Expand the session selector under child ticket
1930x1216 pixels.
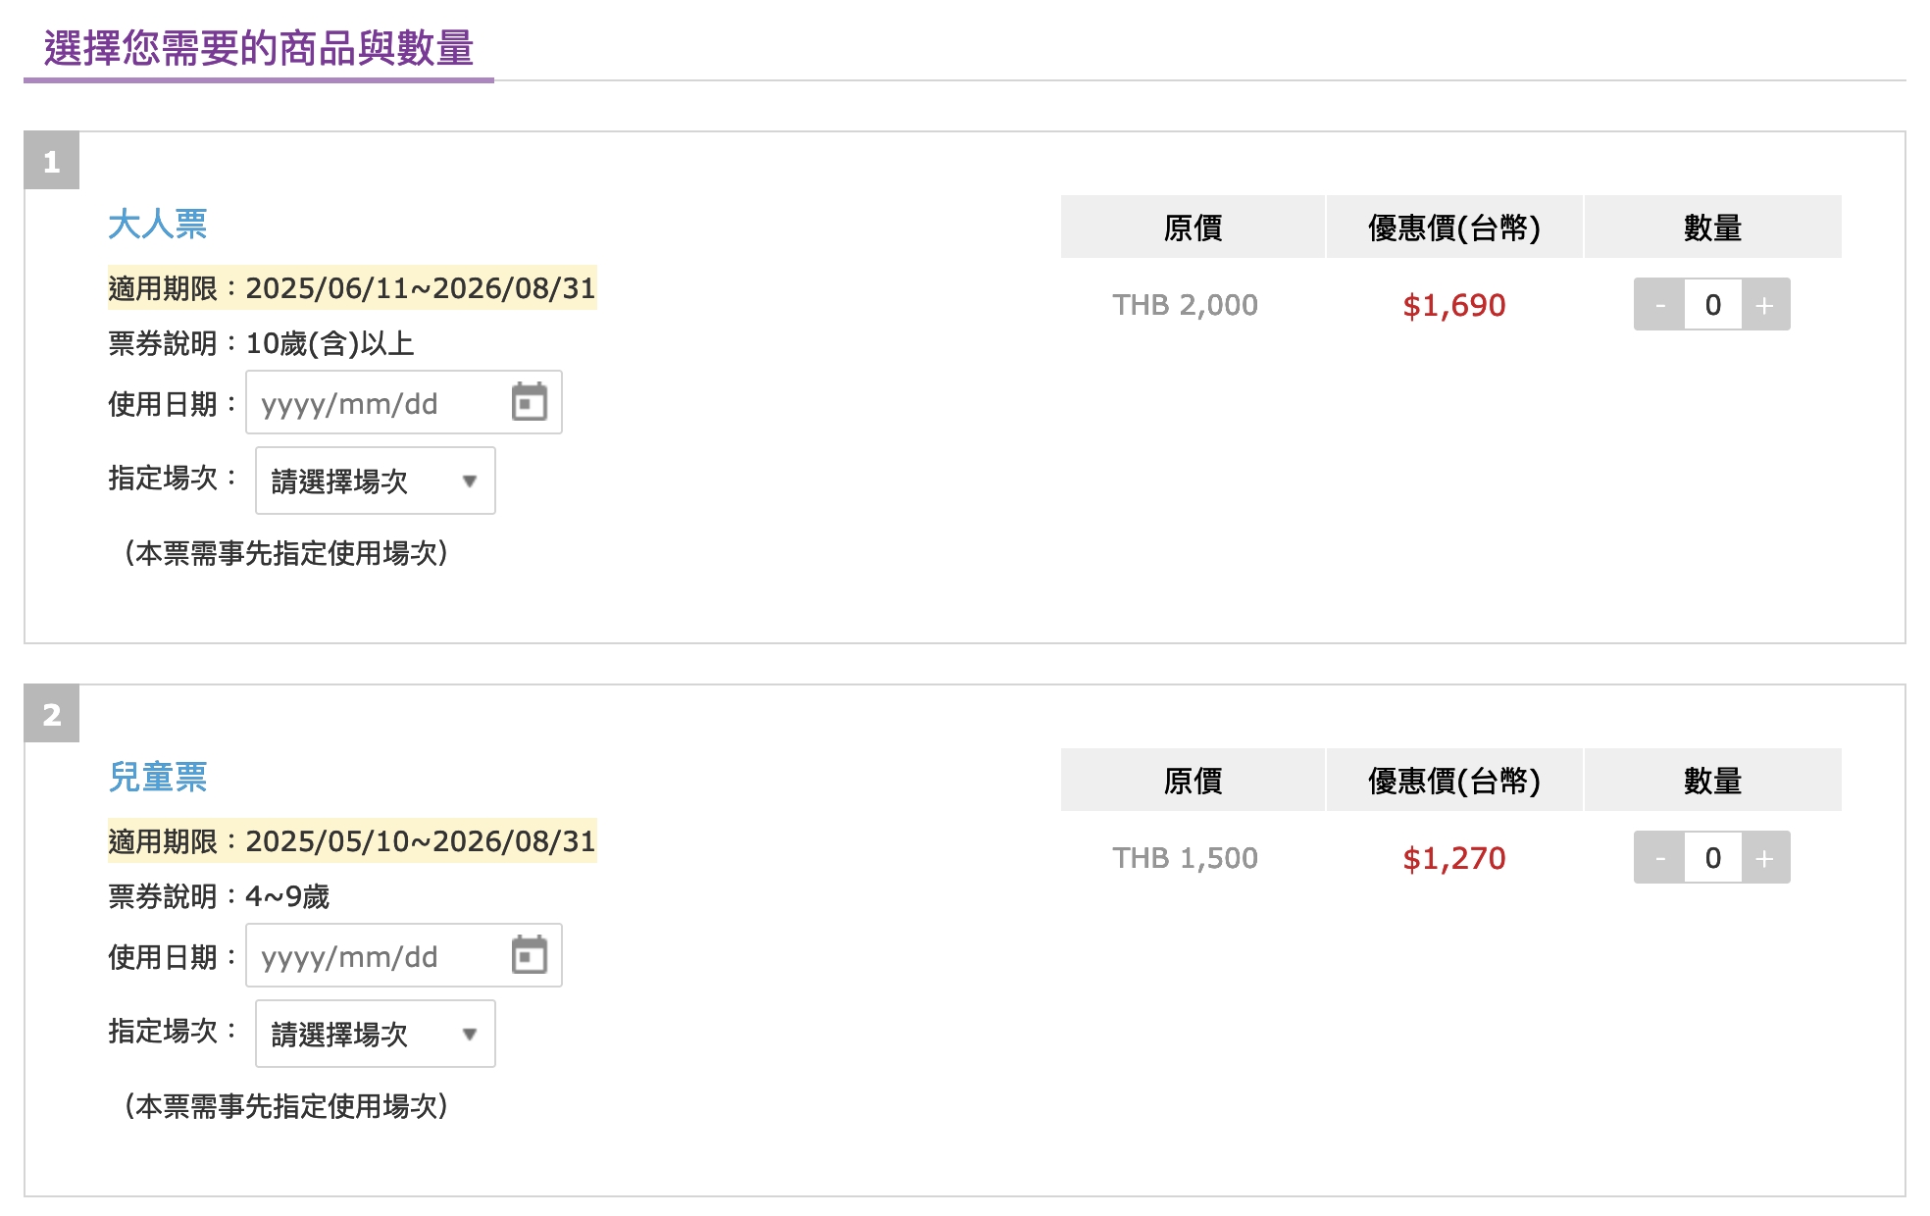click(x=373, y=1034)
